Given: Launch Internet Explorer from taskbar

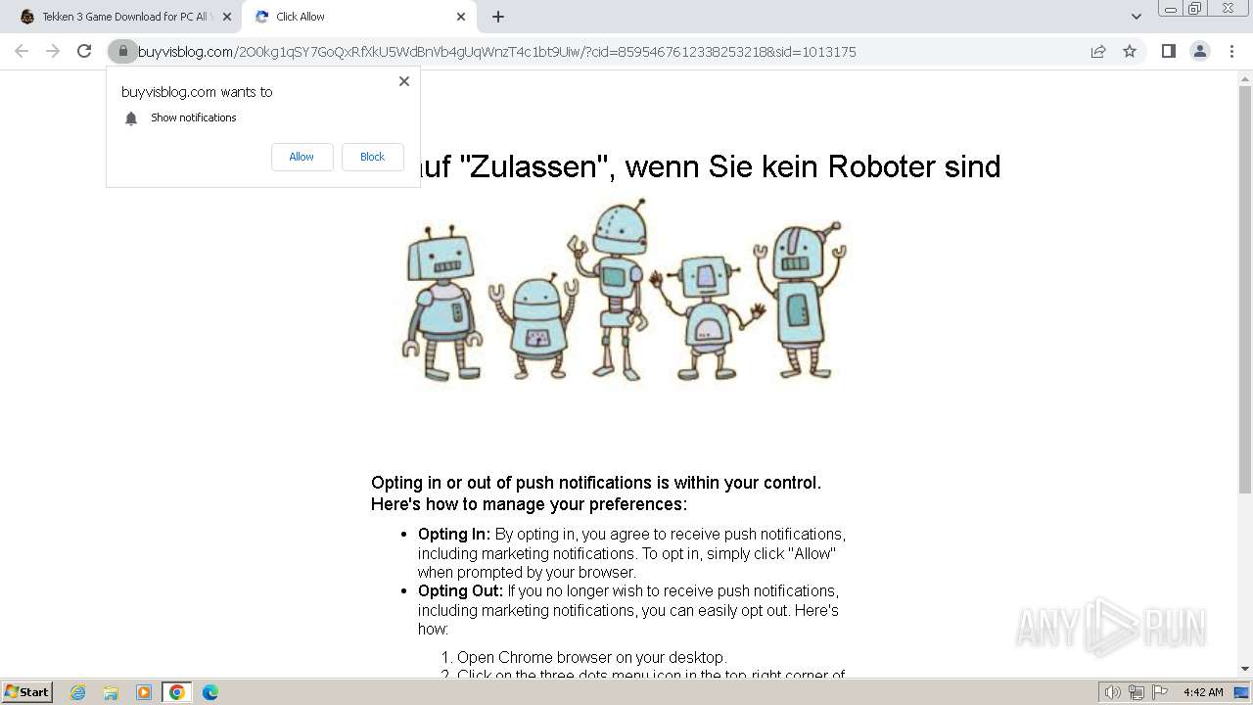Looking at the screenshot, I should tap(78, 692).
